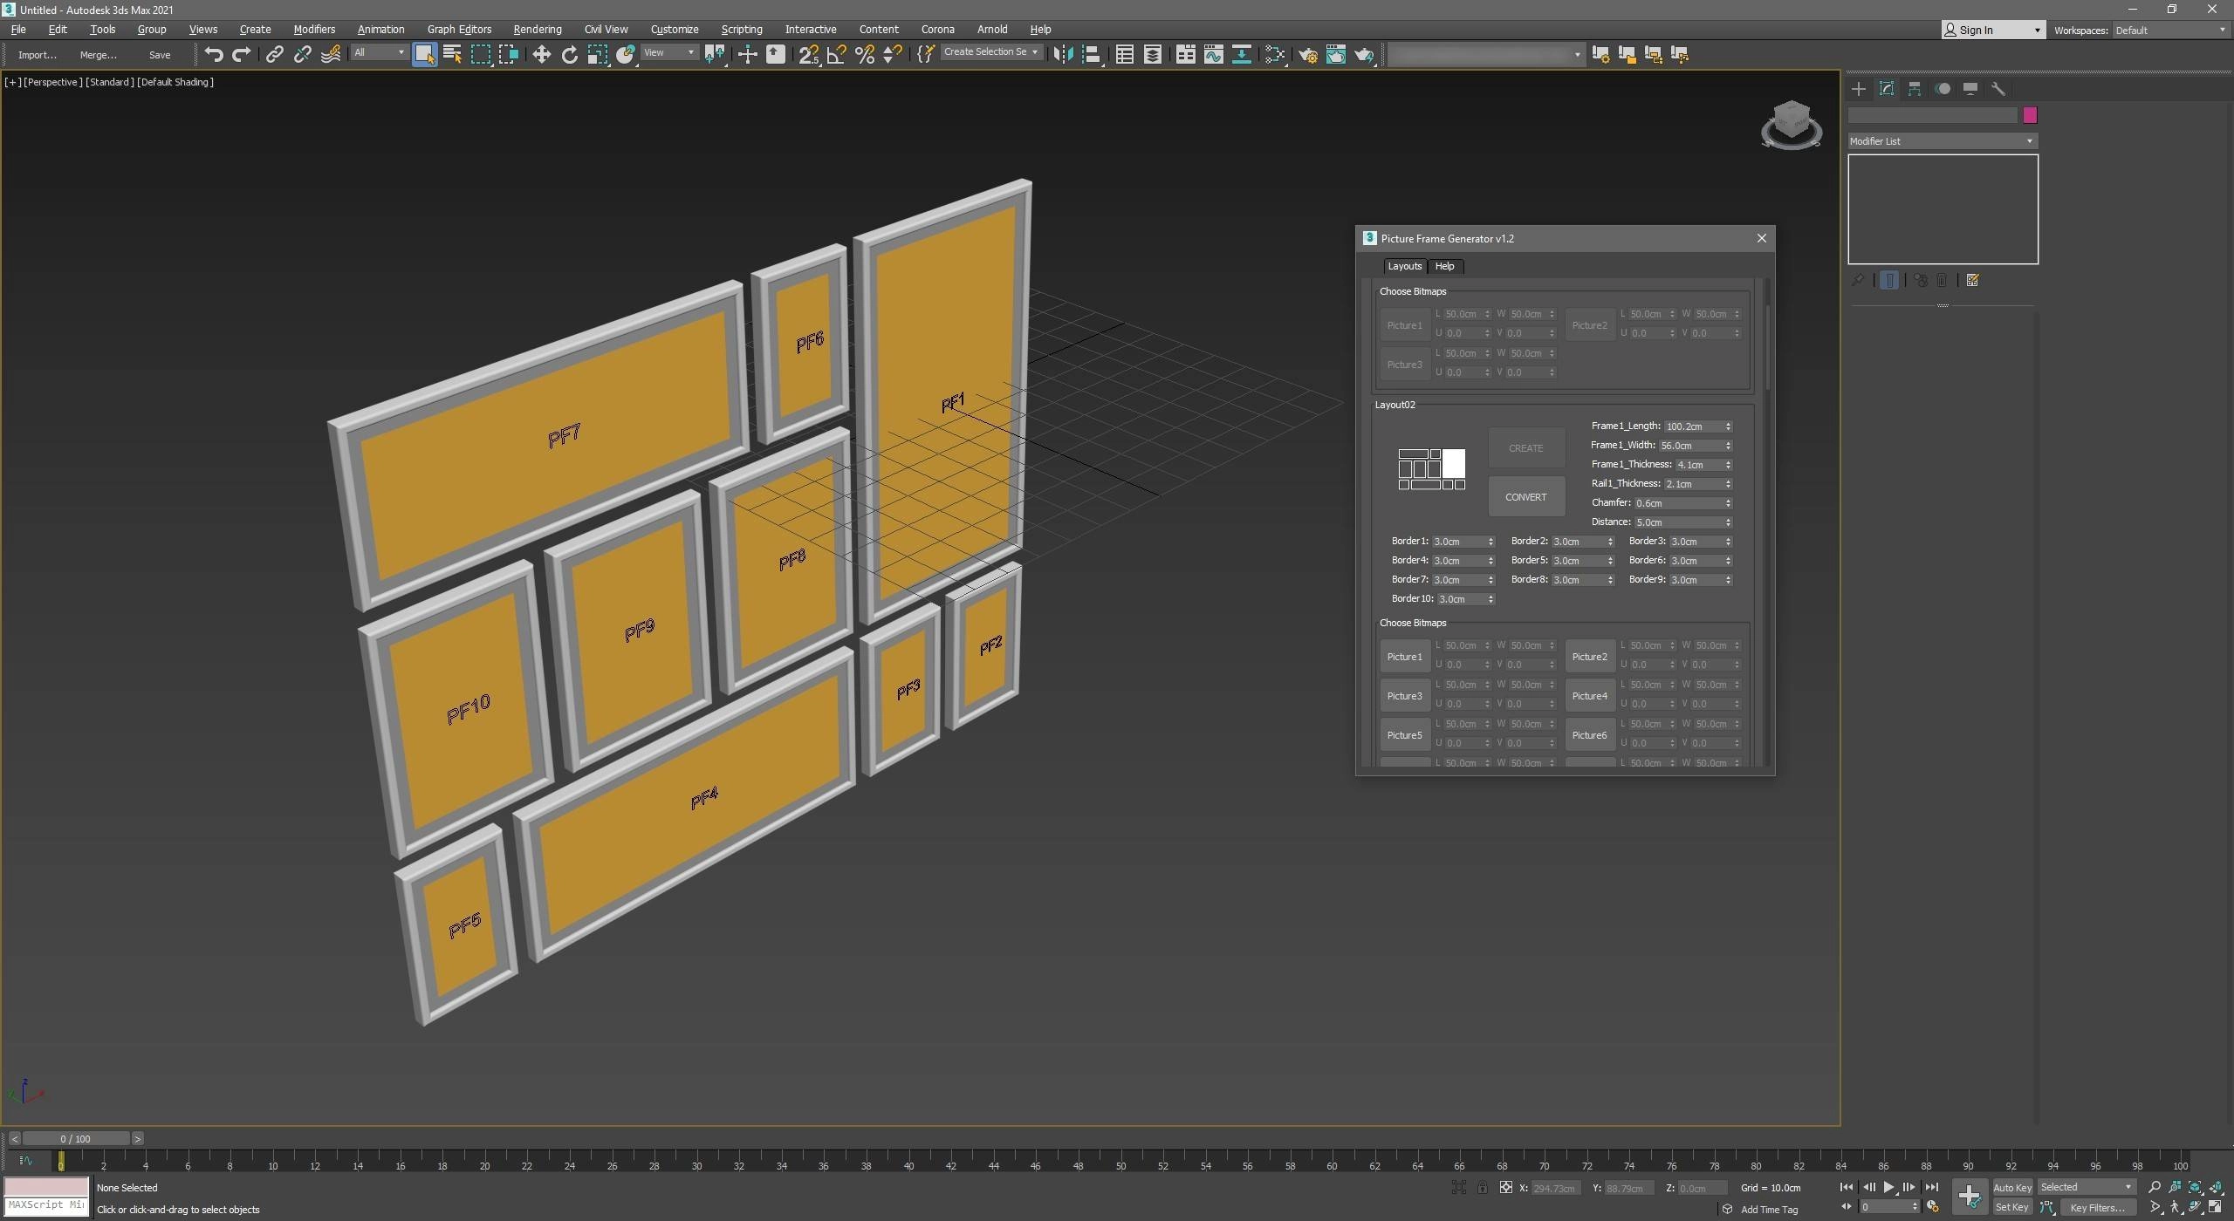Toggle the Selection Lock padlock
Image resolution: width=2234 pixels, height=1221 pixels.
coord(1482,1188)
